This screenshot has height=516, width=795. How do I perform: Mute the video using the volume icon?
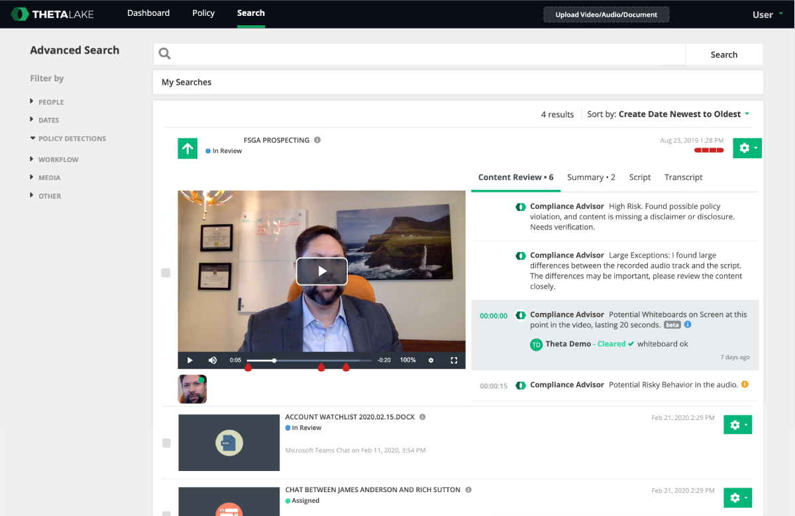pyautogui.click(x=213, y=361)
